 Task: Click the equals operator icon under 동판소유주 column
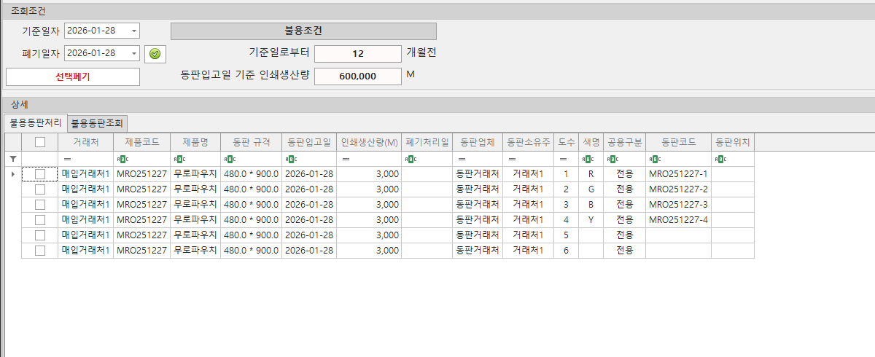pyautogui.click(x=512, y=159)
